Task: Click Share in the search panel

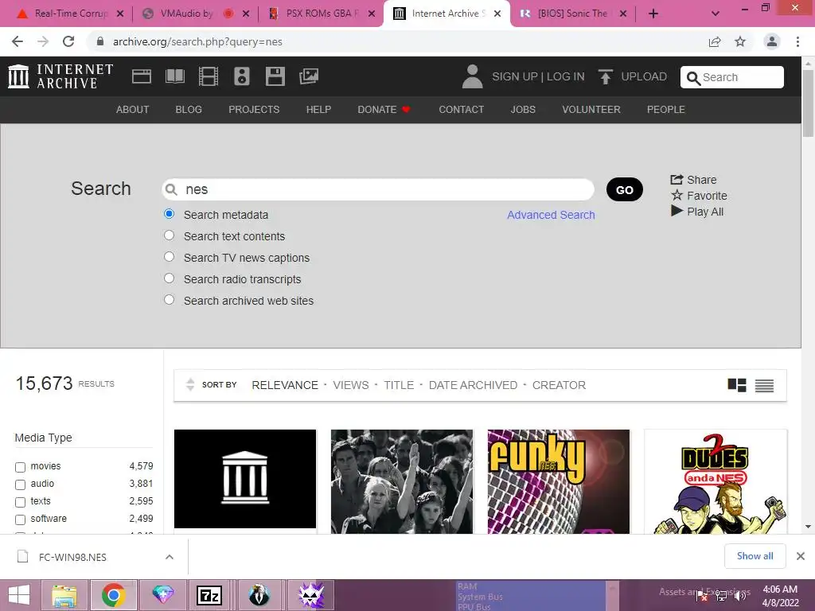Action: (693, 180)
